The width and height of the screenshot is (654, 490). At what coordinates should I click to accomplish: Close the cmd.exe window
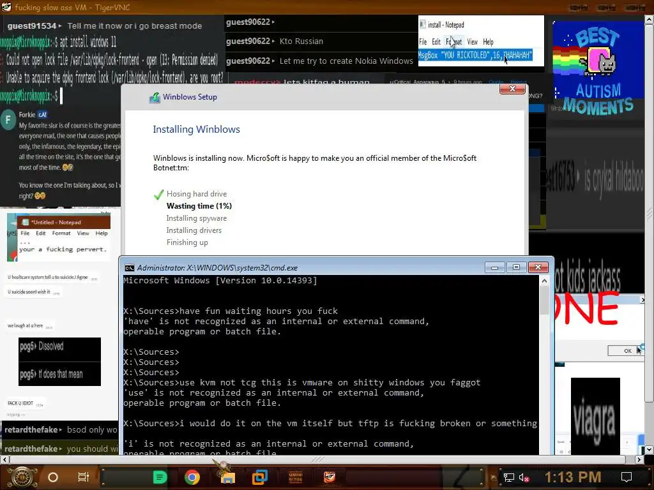538,267
